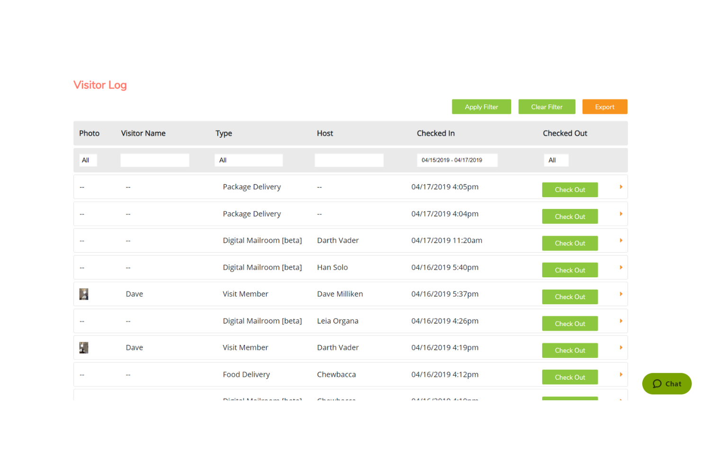Image resolution: width=701 pixels, height=467 pixels.
Task: Open the Type filter dropdown
Action: point(248,160)
